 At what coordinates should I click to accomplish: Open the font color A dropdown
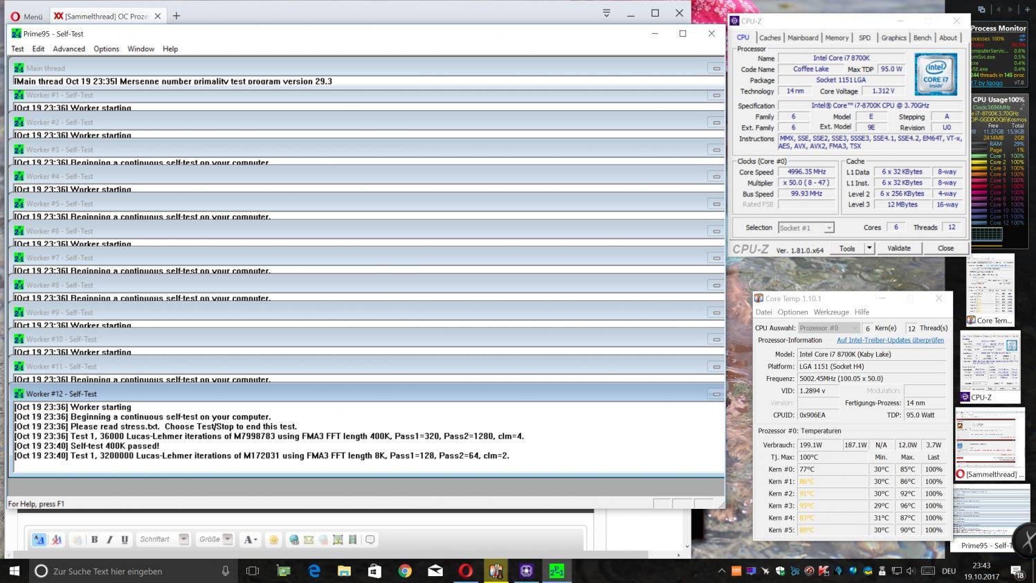[250, 539]
